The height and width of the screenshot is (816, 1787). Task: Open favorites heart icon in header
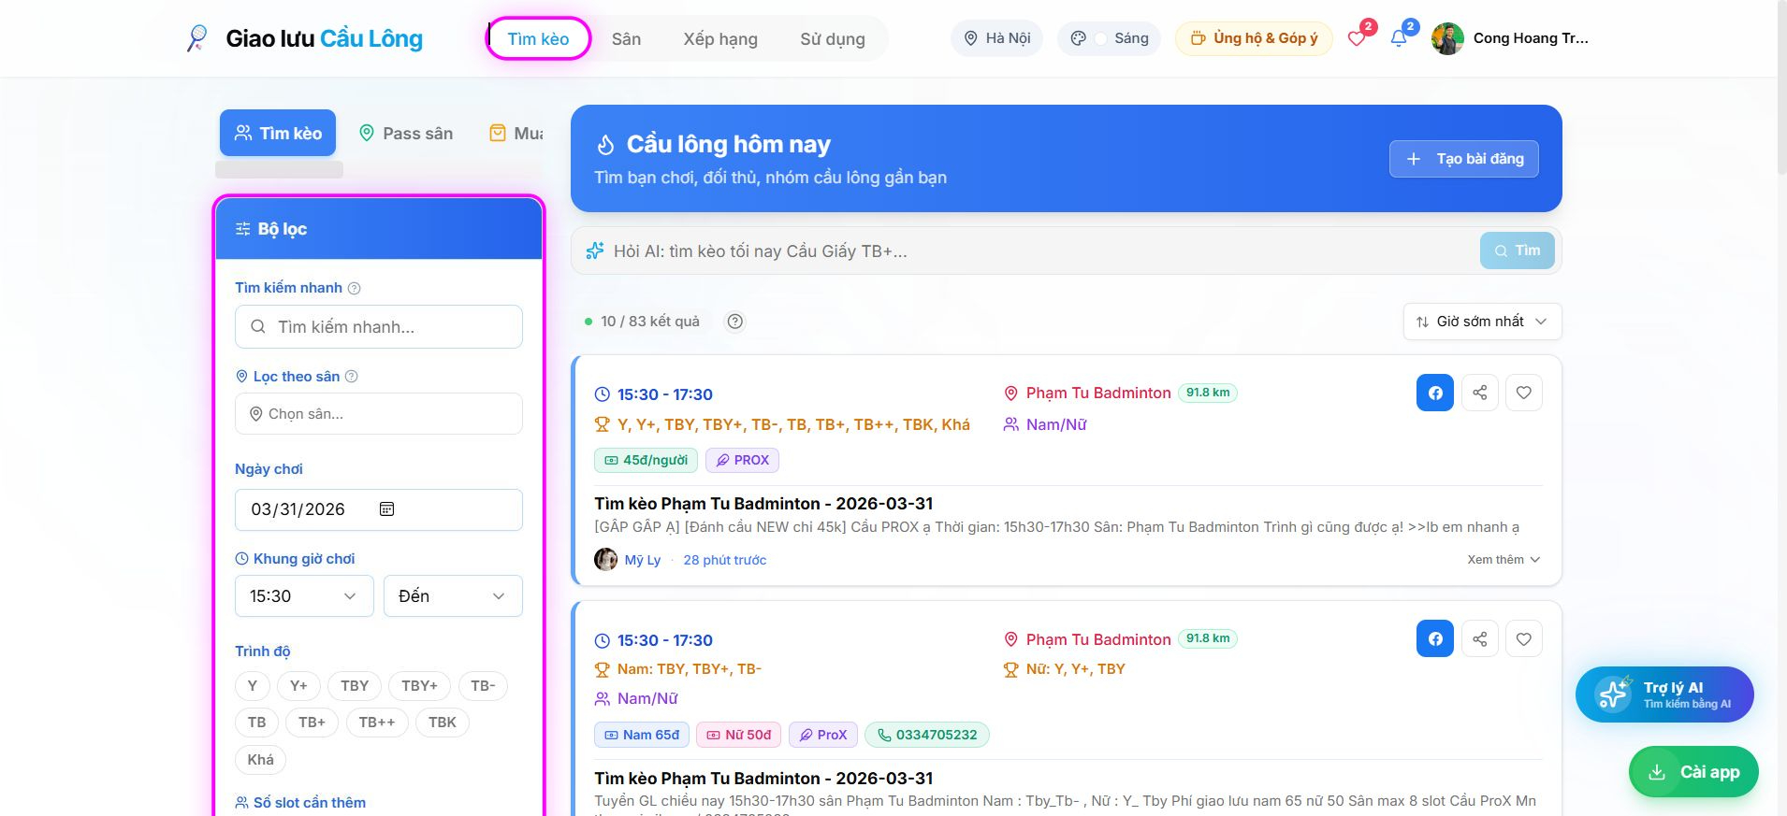coord(1357,38)
